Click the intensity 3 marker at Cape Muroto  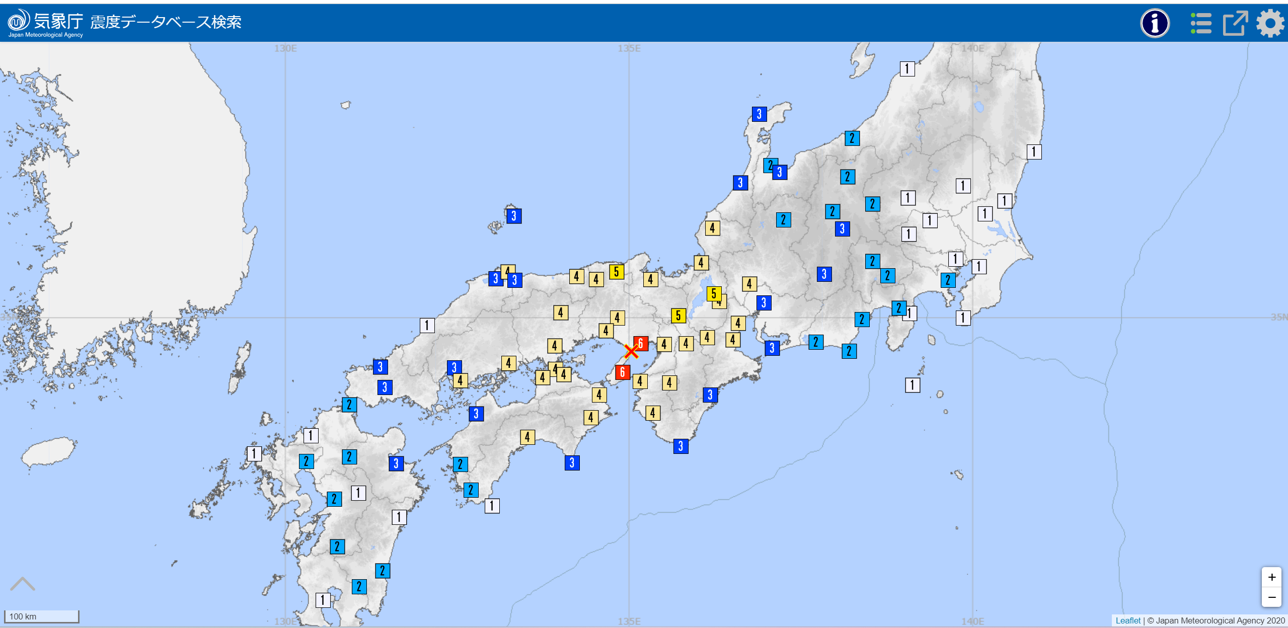(572, 463)
